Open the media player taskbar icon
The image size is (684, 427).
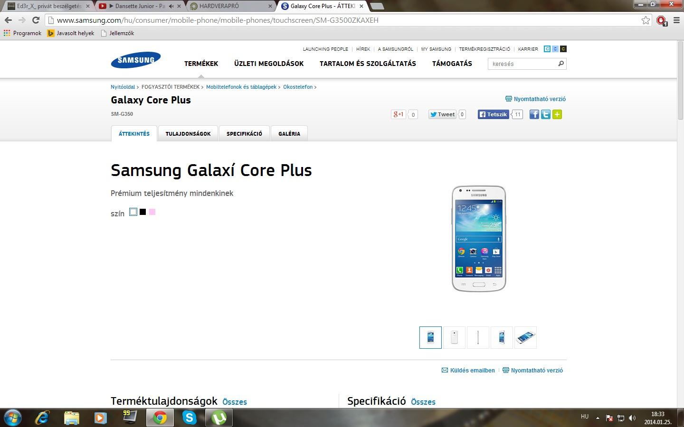(100, 418)
